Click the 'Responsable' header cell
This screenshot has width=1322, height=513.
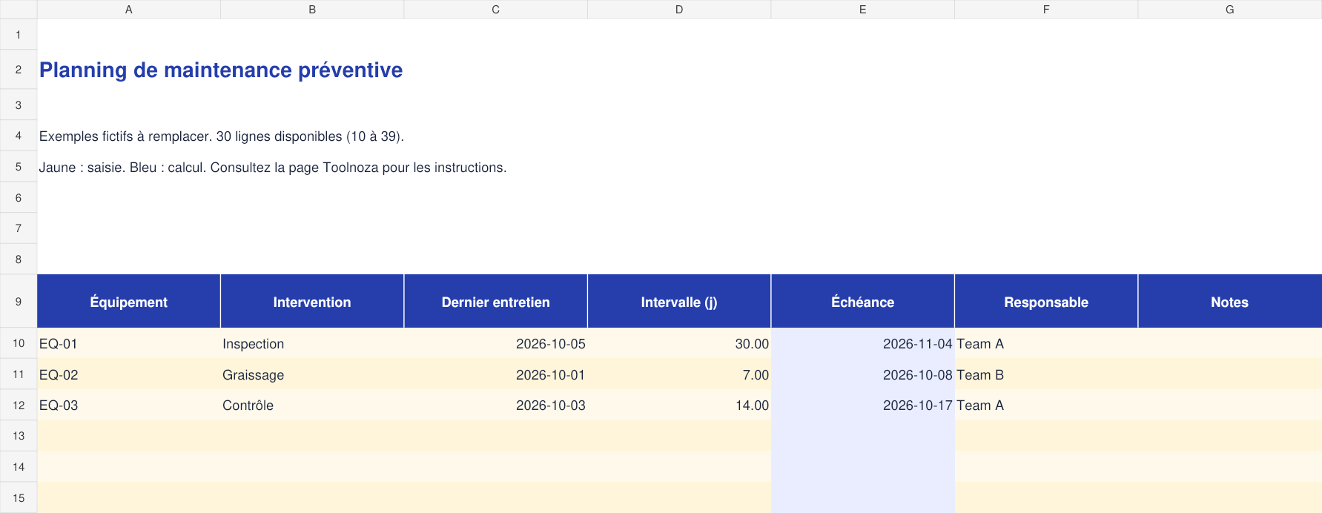click(1046, 302)
